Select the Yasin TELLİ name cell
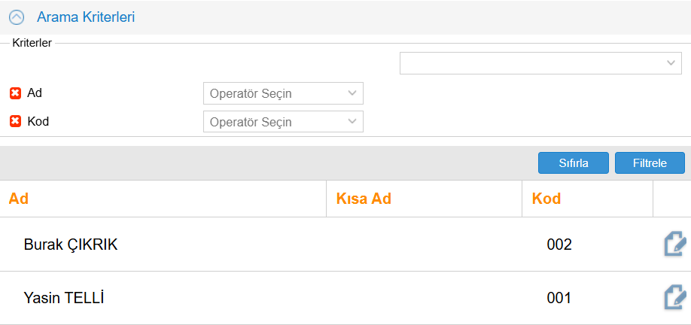 pyautogui.click(x=64, y=298)
